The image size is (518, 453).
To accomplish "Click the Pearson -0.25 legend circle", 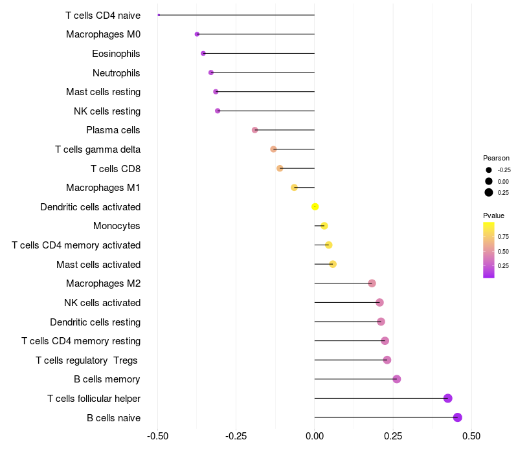I will [489, 170].
